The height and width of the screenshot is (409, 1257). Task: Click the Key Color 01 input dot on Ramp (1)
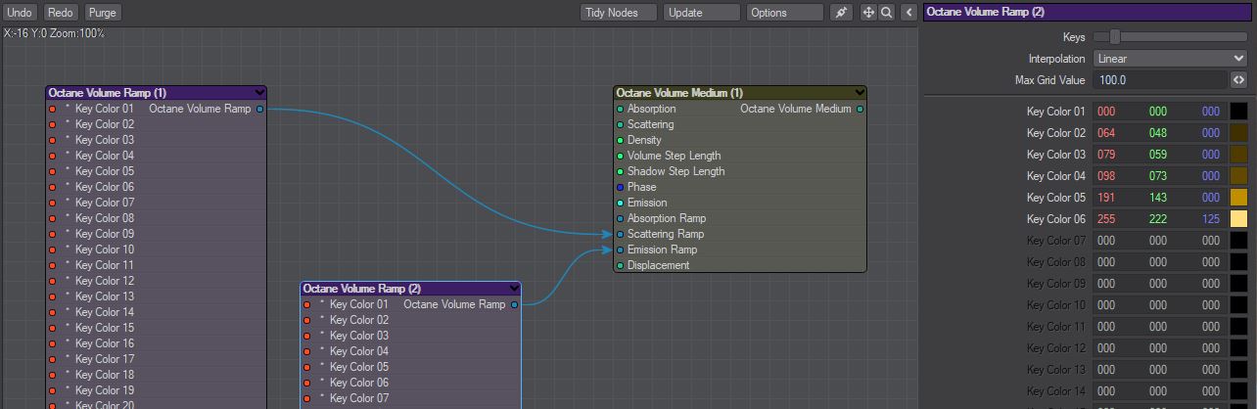pyautogui.click(x=53, y=109)
